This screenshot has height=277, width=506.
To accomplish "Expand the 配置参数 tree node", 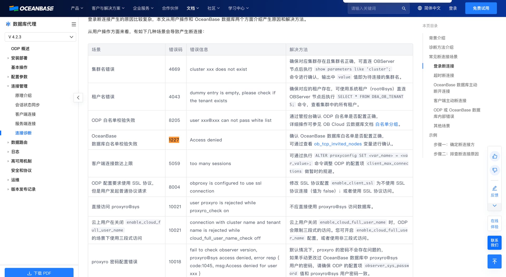I will (x=8, y=77).
